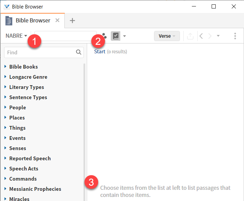
Task: Select the Speech Acts category
Action: point(24,169)
